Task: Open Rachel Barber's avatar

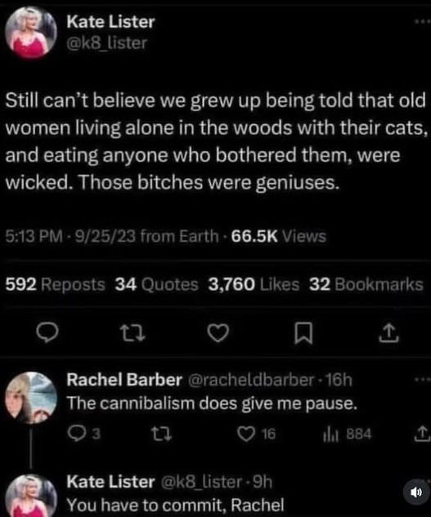Action: pyautogui.click(x=31, y=398)
